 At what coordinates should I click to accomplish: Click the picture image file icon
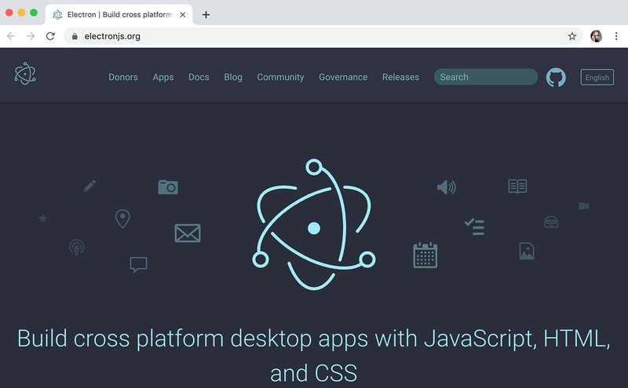click(x=527, y=251)
